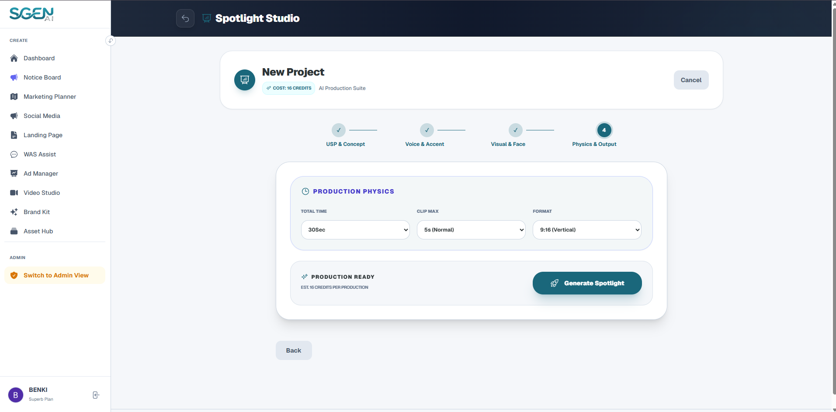Click 'EST. 16 CREDITS PER PRODUCTION' text
Image resolution: width=836 pixels, height=412 pixels.
[334, 287]
